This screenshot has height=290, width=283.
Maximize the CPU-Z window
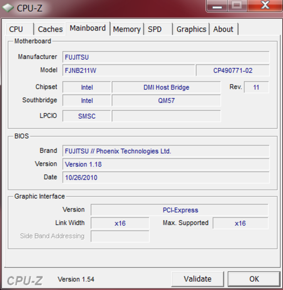click(237, 5)
